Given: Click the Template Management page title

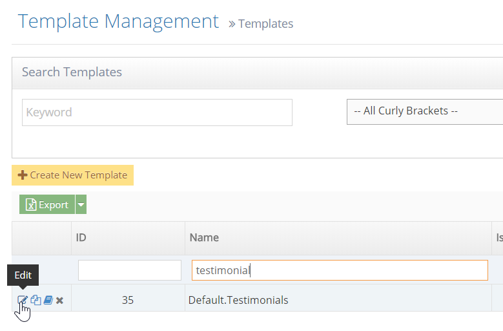Looking at the screenshot, I should (x=119, y=21).
